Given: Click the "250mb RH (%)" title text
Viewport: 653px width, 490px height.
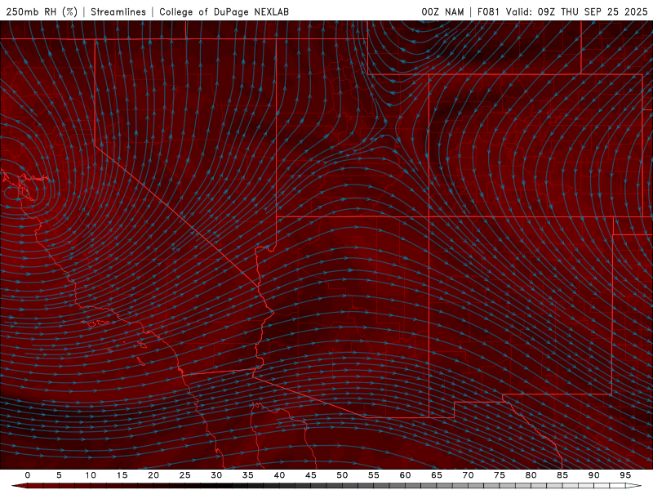Looking at the screenshot, I should coord(42,11).
